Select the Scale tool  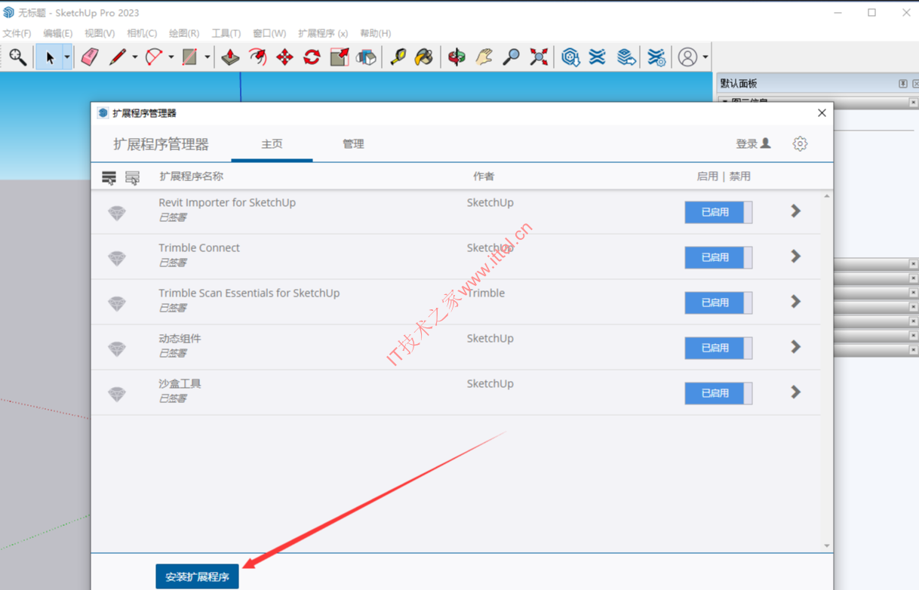tap(339, 57)
